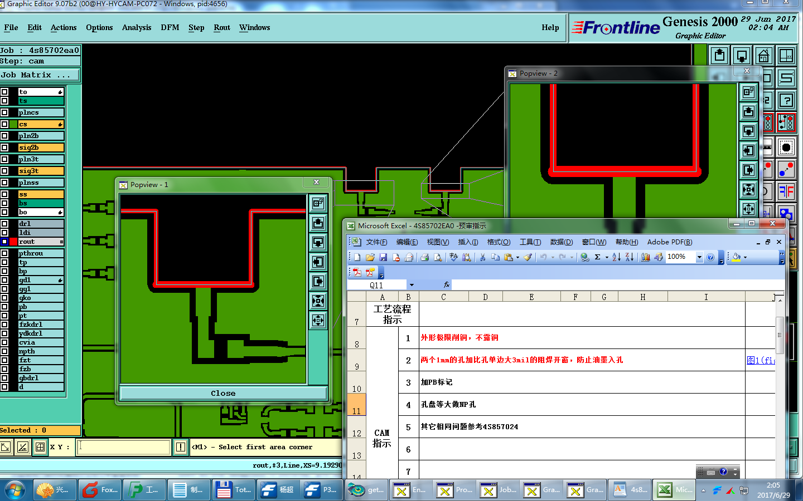Screen dimensions: 803x501
Task: Click the Excel Fill Color bucket swatch
Action: 736,257
